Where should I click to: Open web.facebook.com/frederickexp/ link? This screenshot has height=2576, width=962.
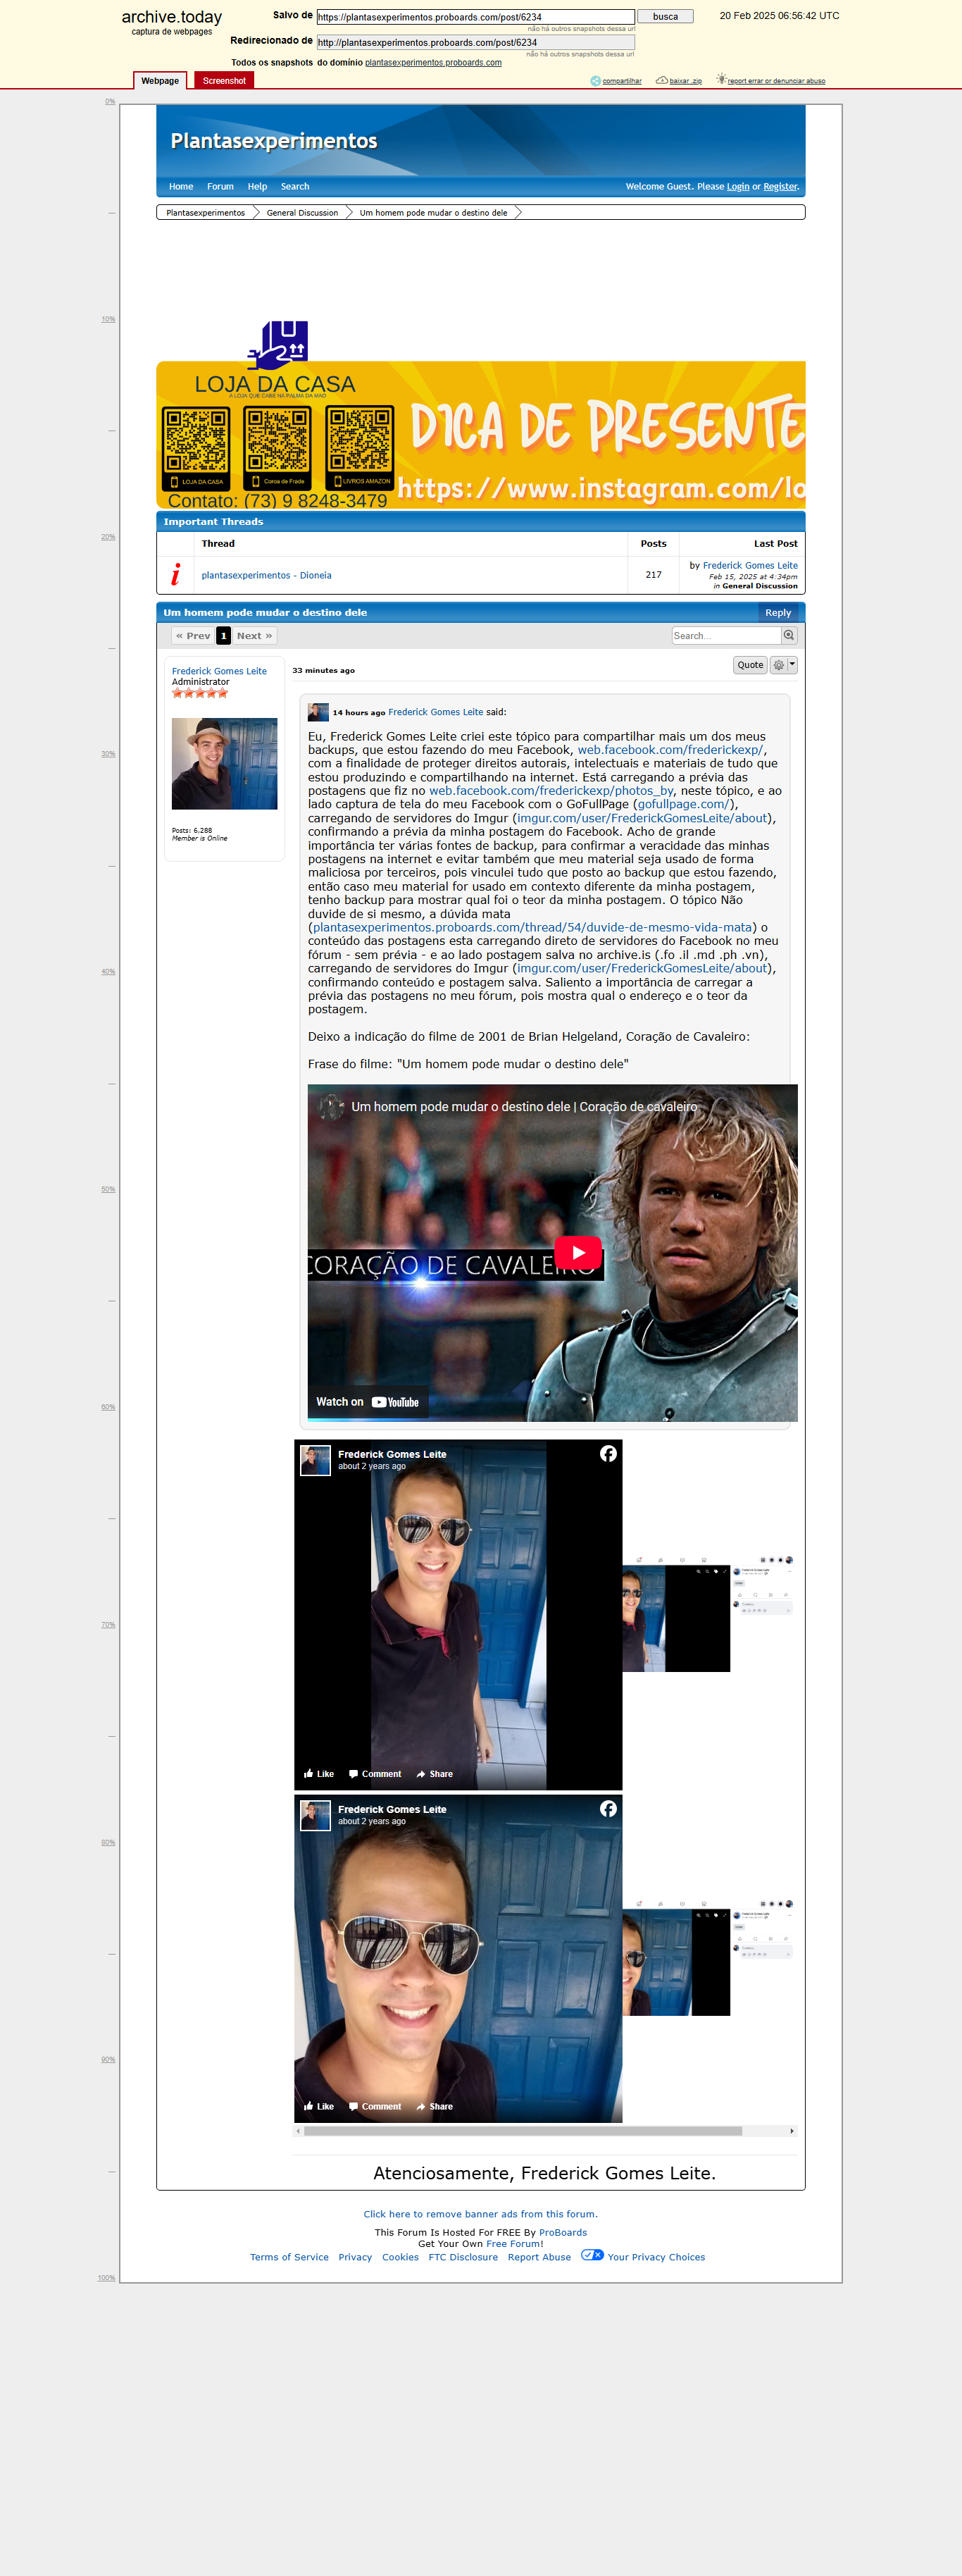coord(670,750)
